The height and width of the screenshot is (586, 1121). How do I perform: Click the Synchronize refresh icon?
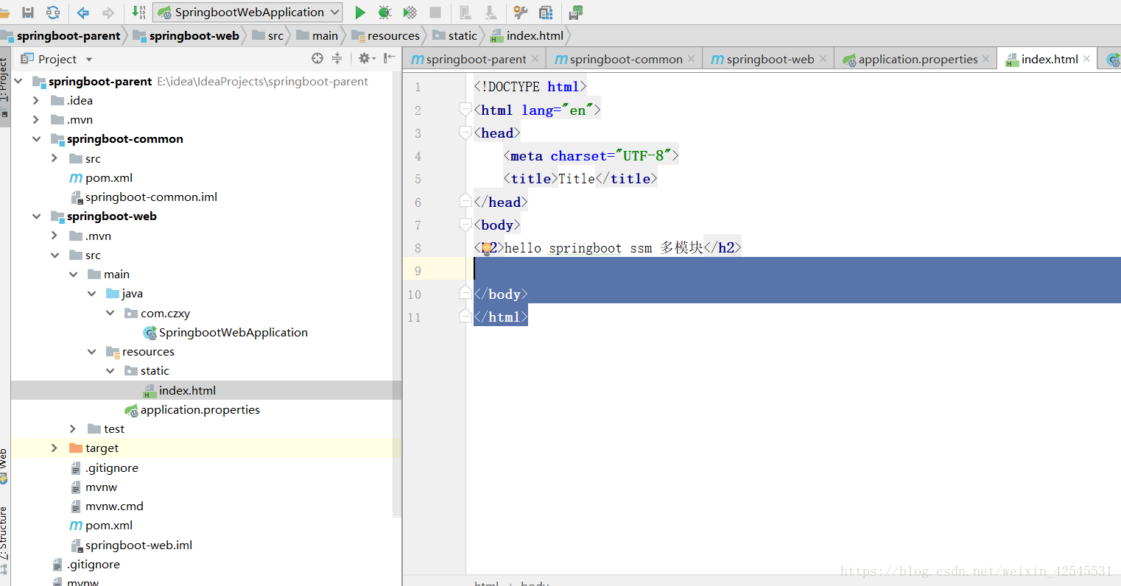pos(53,12)
